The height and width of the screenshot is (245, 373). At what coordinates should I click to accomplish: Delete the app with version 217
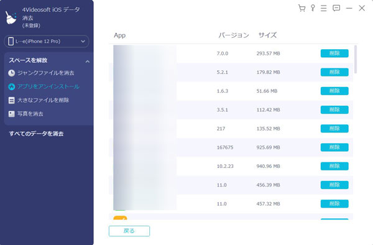coord(334,129)
